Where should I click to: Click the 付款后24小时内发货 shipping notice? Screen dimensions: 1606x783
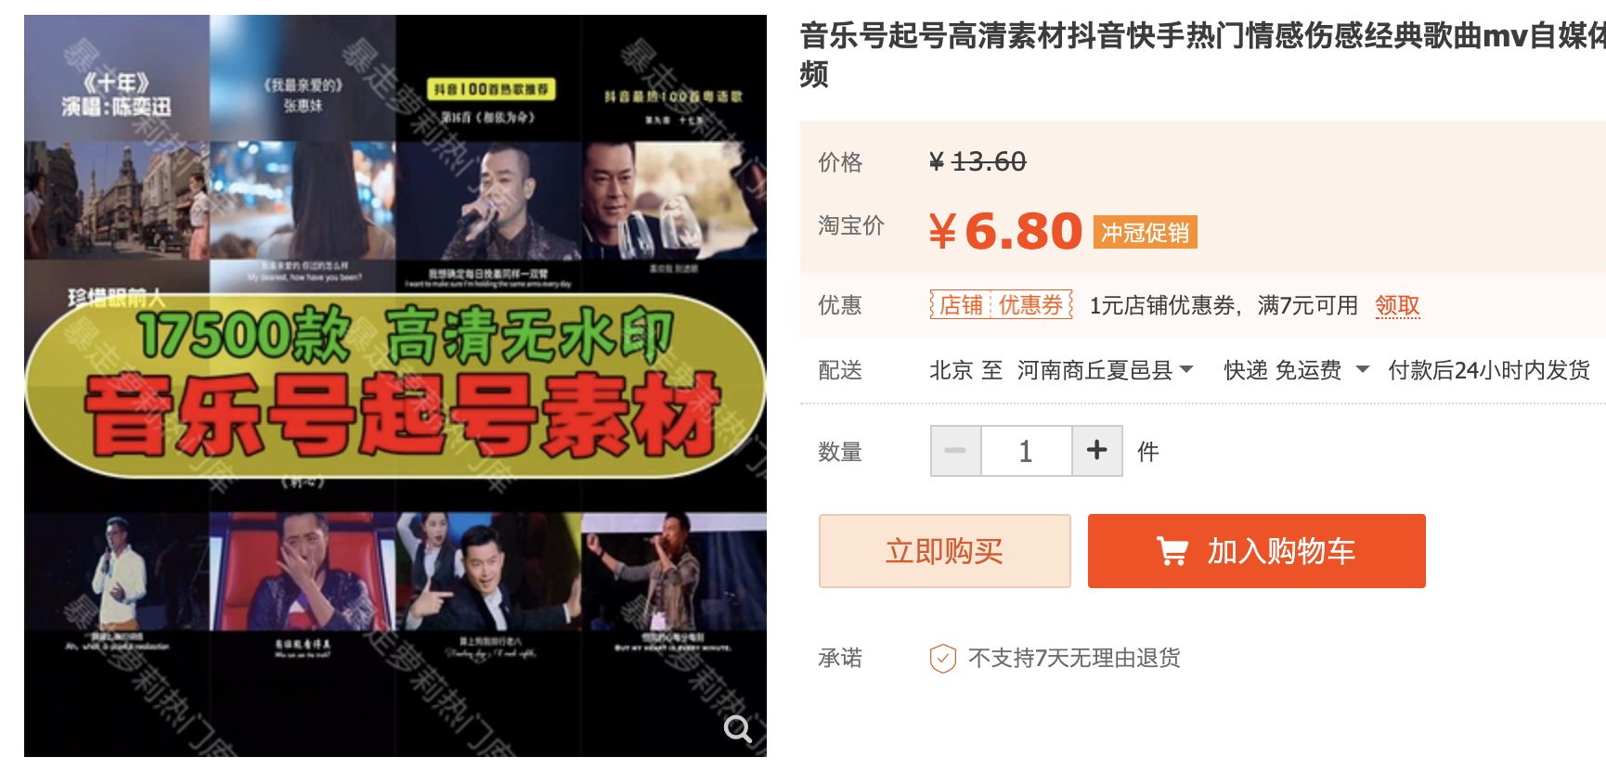(1489, 370)
